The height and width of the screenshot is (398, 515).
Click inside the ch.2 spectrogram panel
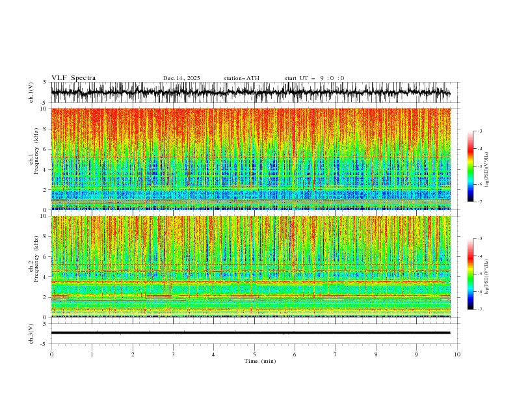pyautogui.click(x=250, y=267)
